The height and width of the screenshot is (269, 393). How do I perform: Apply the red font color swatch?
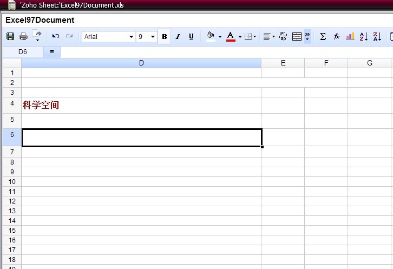pyautogui.click(x=231, y=37)
